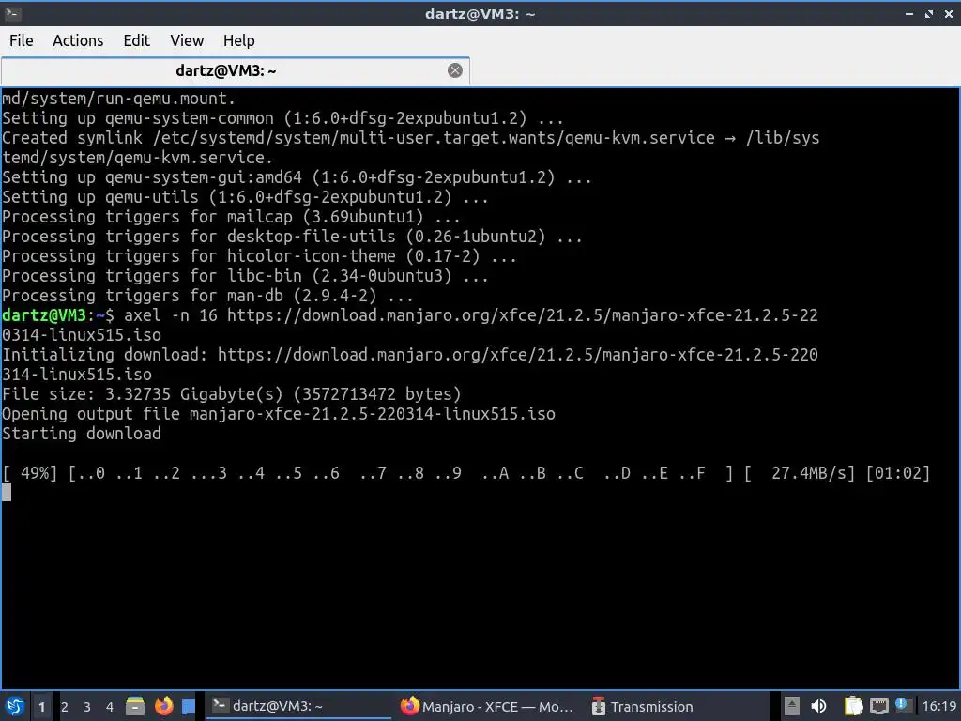Switch to workspace 4
961x721 pixels.
click(110, 707)
